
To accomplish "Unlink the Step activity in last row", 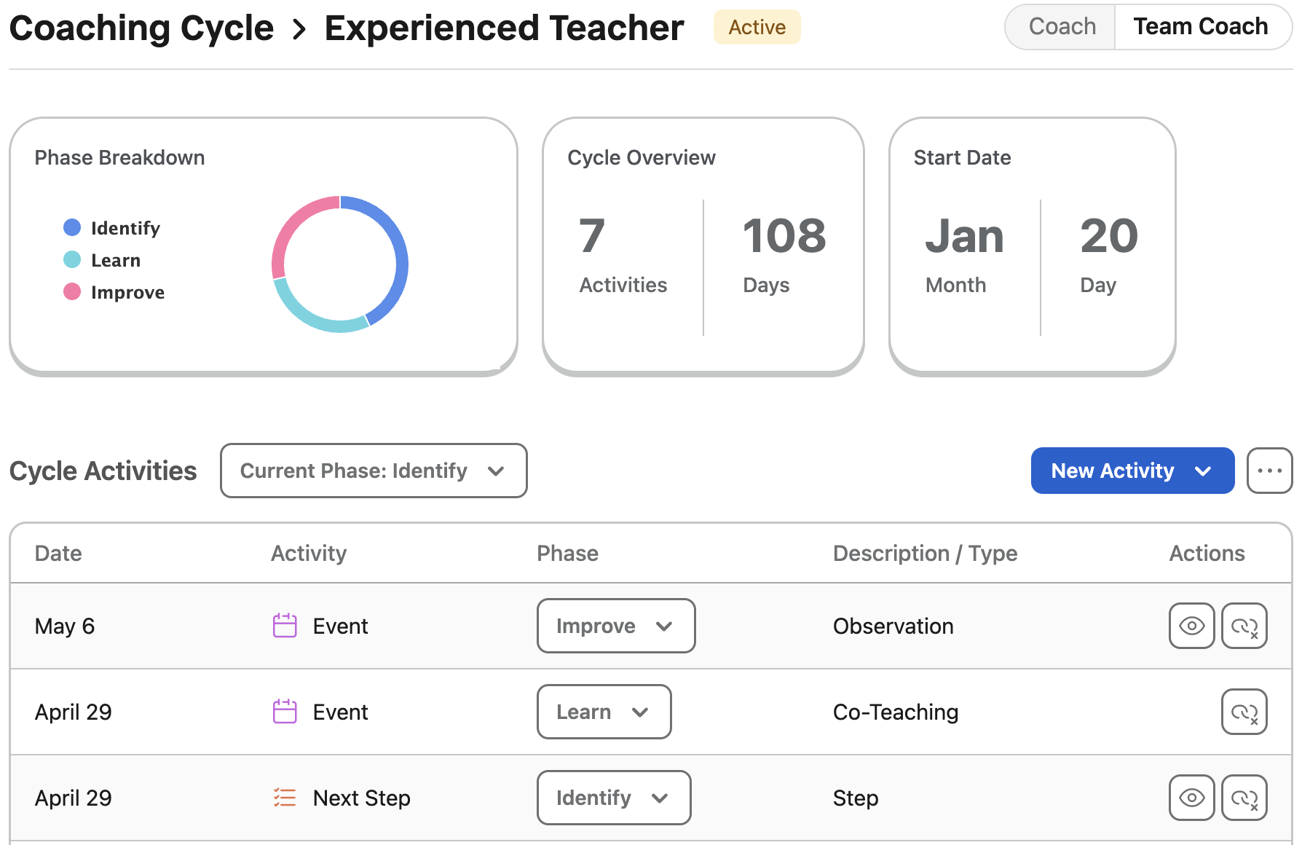I will click(1244, 798).
